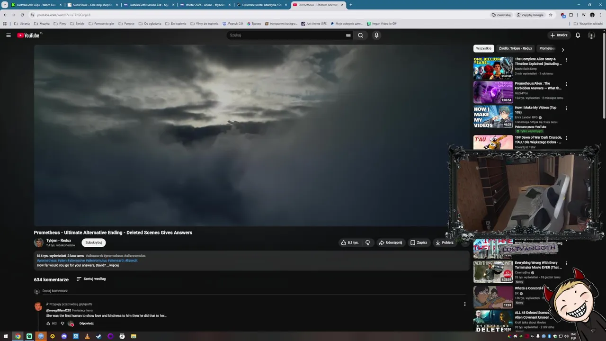This screenshot has width=606, height=341.
Task: Open the Chrome extensions puzzle icon
Action: pos(571,15)
